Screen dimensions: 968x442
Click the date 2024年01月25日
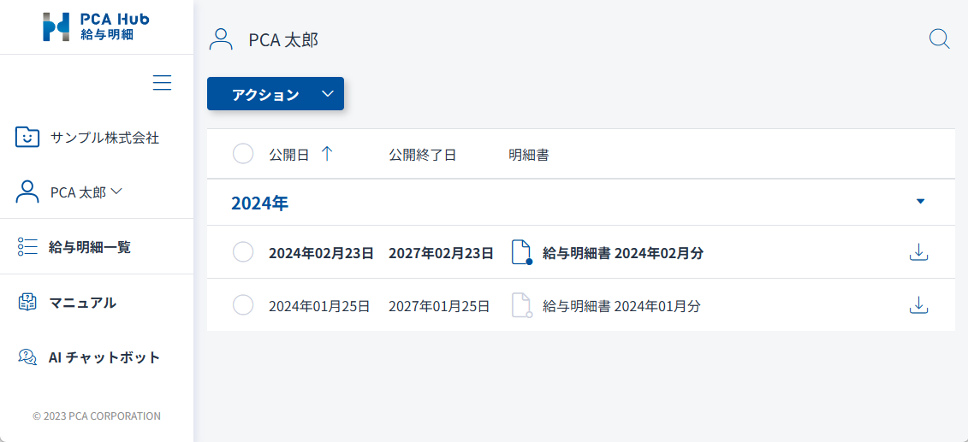pos(319,306)
